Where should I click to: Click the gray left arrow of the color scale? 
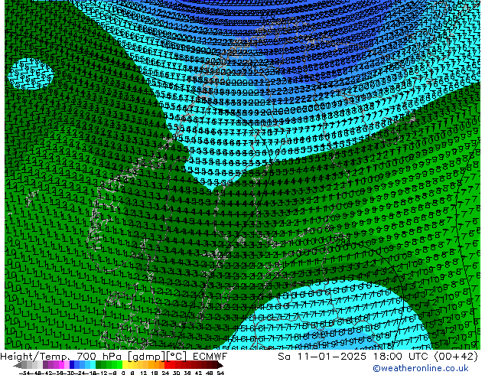tap(18, 365)
